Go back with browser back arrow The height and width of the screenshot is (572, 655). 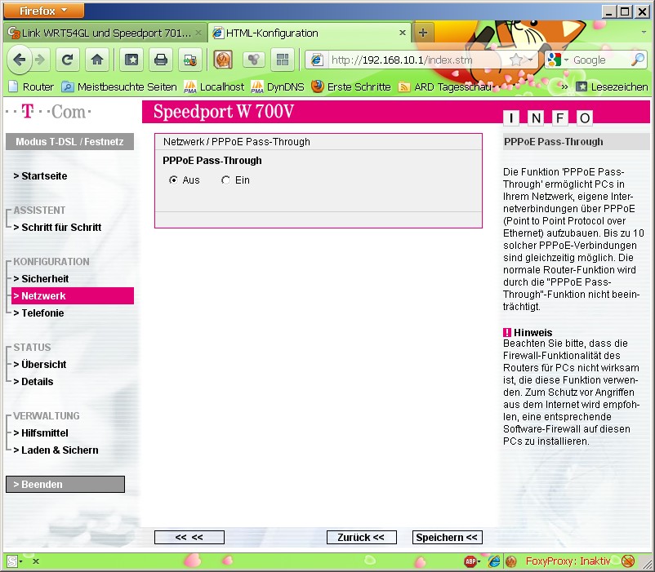click(20, 60)
